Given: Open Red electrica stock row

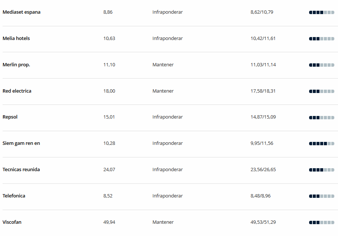Looking at the screenshot, I should tap(17, 91).
